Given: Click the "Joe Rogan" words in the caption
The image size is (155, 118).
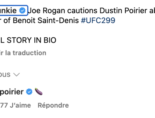Looking at the screenshot, I should point(46,11).
